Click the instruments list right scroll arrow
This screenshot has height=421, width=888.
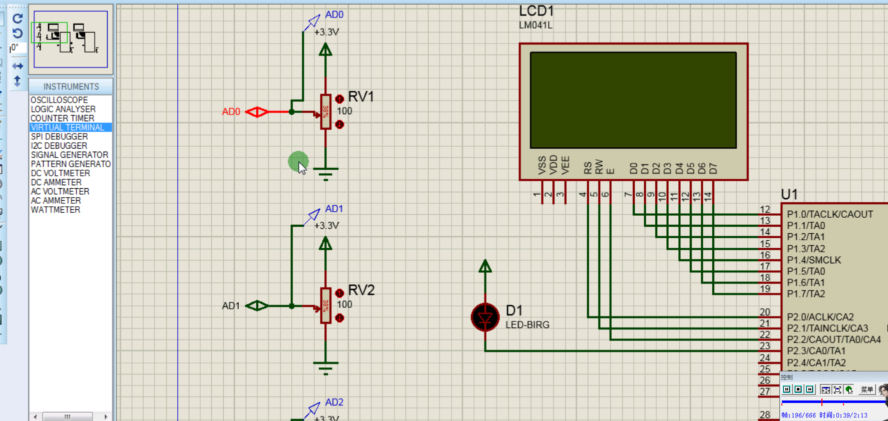(x=106, y=416)
